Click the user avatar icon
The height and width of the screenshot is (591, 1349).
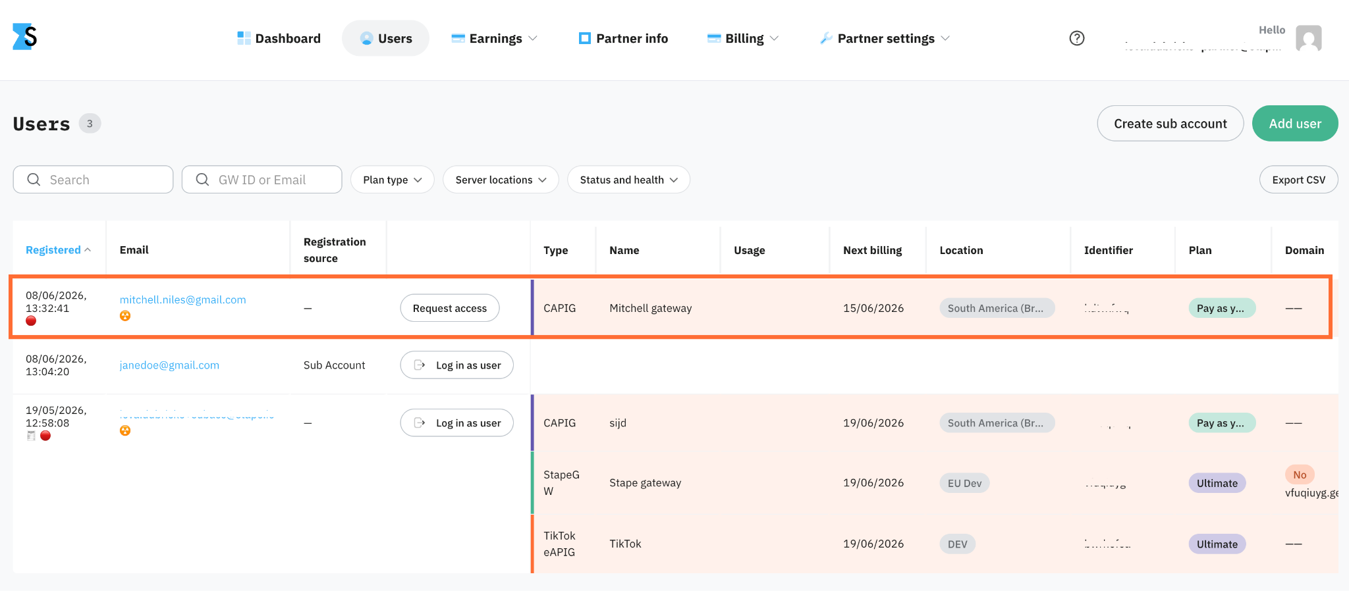1308,38
